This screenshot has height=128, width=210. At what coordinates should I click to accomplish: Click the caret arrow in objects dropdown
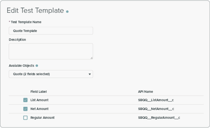89,74
